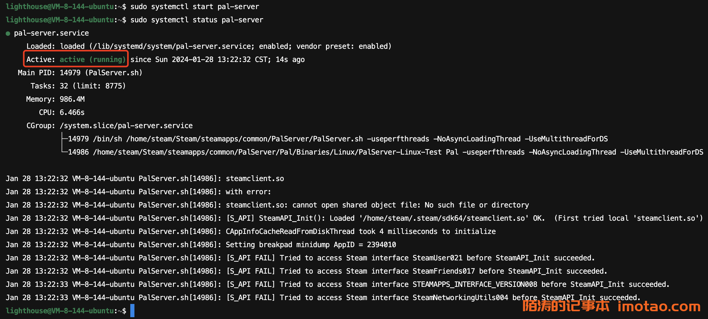The height and width of the screenshot is (319, 708).
Task: Select the CPU value 6.466s
Action: [x=72, y=112]
